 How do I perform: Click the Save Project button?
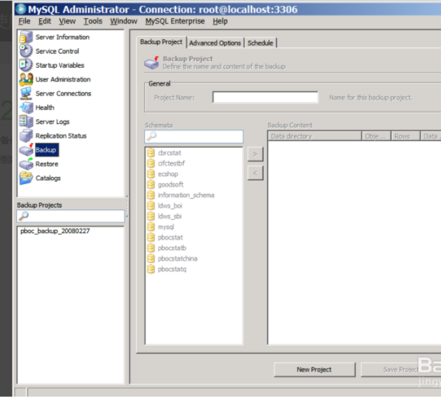400,369
